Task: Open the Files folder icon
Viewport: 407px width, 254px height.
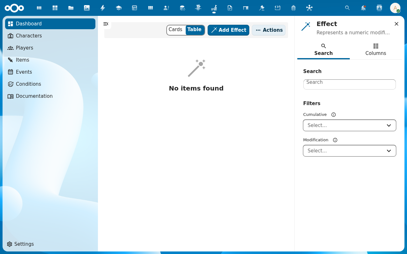Action: [71, 8]
